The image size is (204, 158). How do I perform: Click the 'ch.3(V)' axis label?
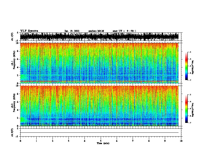(x=12, y=132)
